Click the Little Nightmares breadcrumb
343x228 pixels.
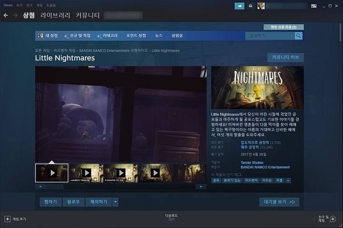pos(166,51)
